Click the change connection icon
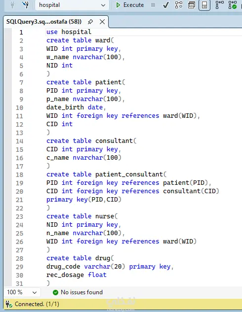This screenshot has width=242, height=312. (x=26, y=5)
